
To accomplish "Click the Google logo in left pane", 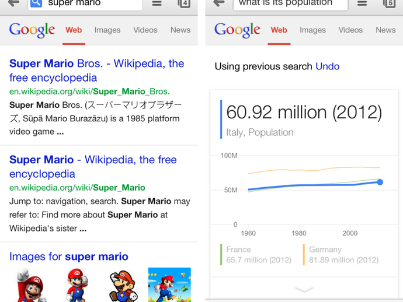I will click(x=32, y=30).
